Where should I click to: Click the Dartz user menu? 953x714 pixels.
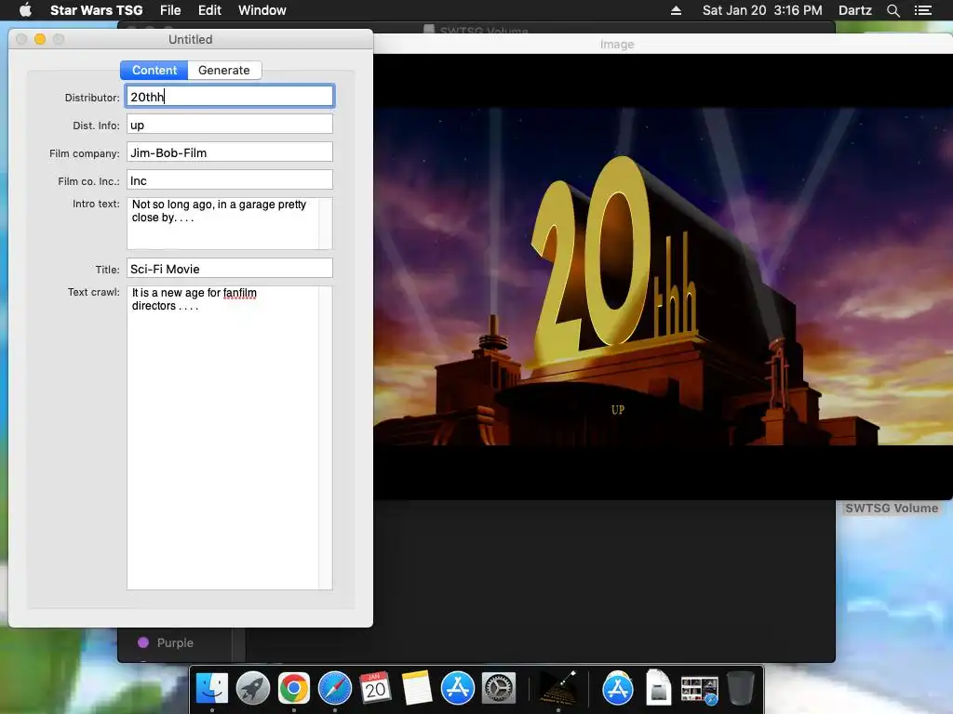point(854,10)
